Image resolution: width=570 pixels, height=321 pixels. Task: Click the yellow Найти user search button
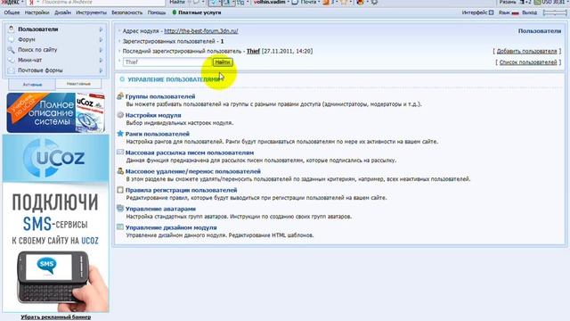[x=223, y=62]
